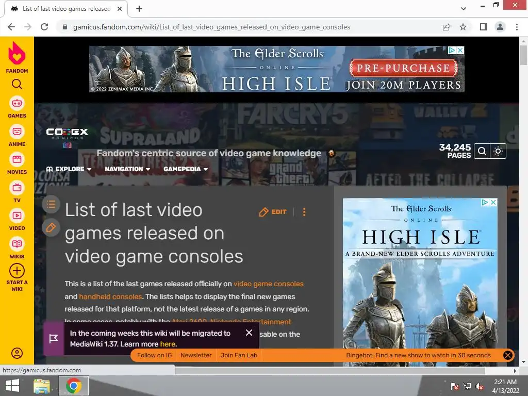
Task: Open the taskbar clock and date
Action: coord(505,386)
